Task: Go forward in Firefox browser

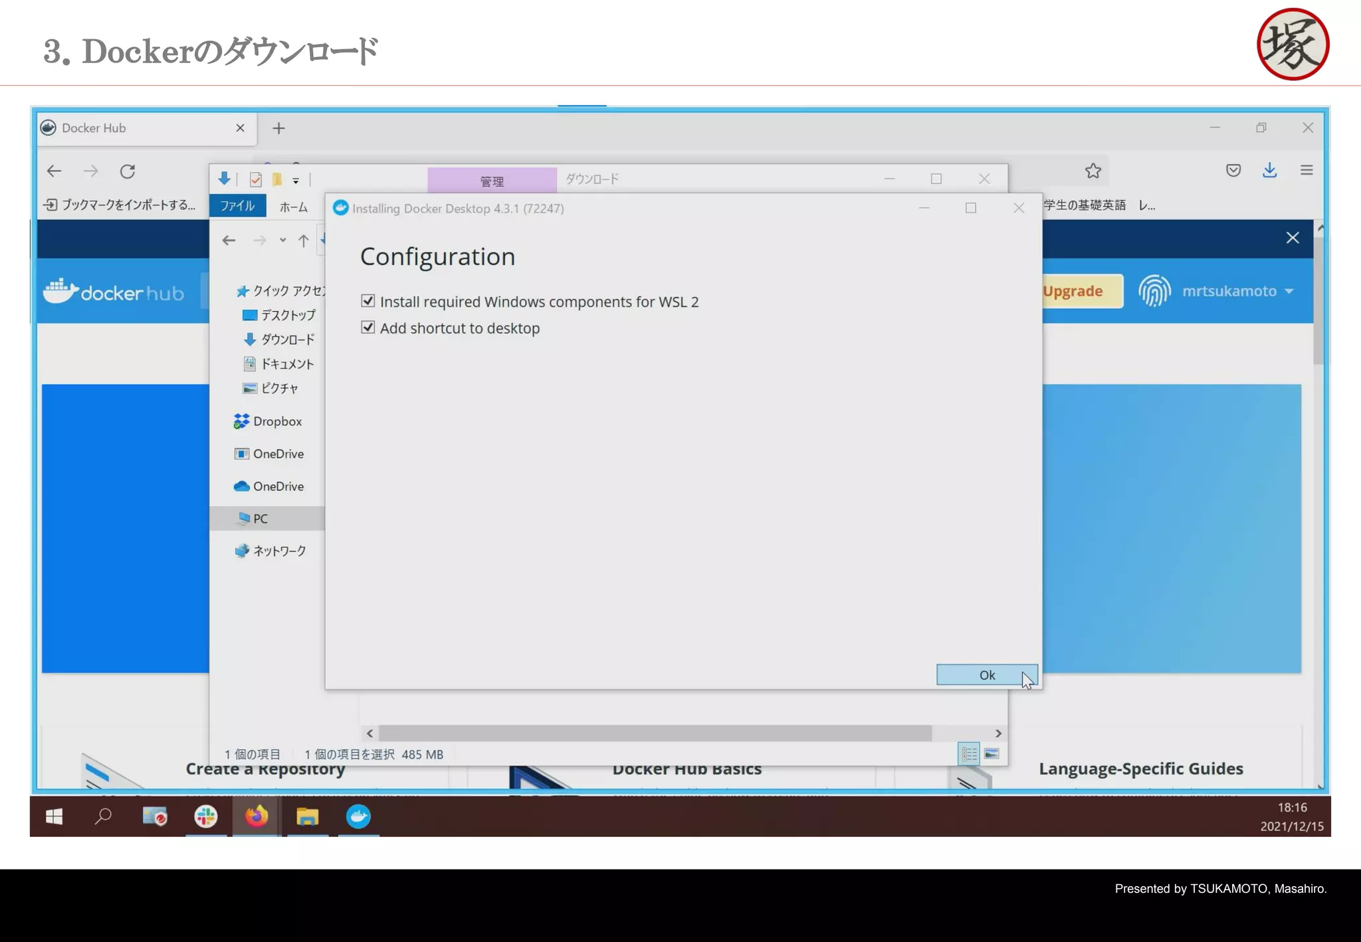Action: pos(91,171)
